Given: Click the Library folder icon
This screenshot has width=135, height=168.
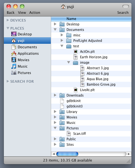Looking at the screenshot, I should [x=62, y=112].
